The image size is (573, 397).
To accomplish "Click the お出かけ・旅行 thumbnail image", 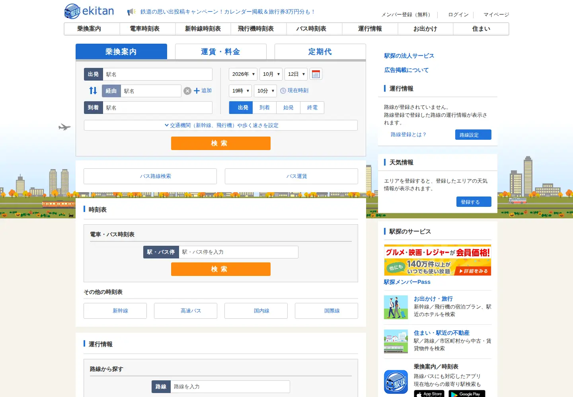I will point(396,307).
